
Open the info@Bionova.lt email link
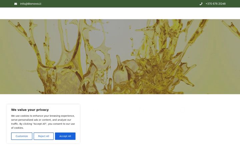[x=31, y=4]
